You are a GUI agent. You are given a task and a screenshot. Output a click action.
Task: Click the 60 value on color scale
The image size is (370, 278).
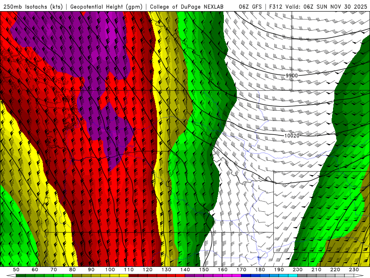click(x=35, y=270)
